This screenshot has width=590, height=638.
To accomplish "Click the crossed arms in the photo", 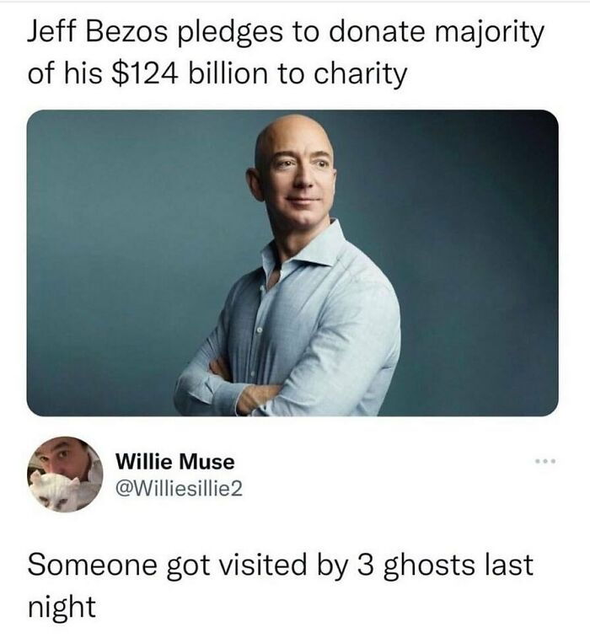I will pos(244,383).
